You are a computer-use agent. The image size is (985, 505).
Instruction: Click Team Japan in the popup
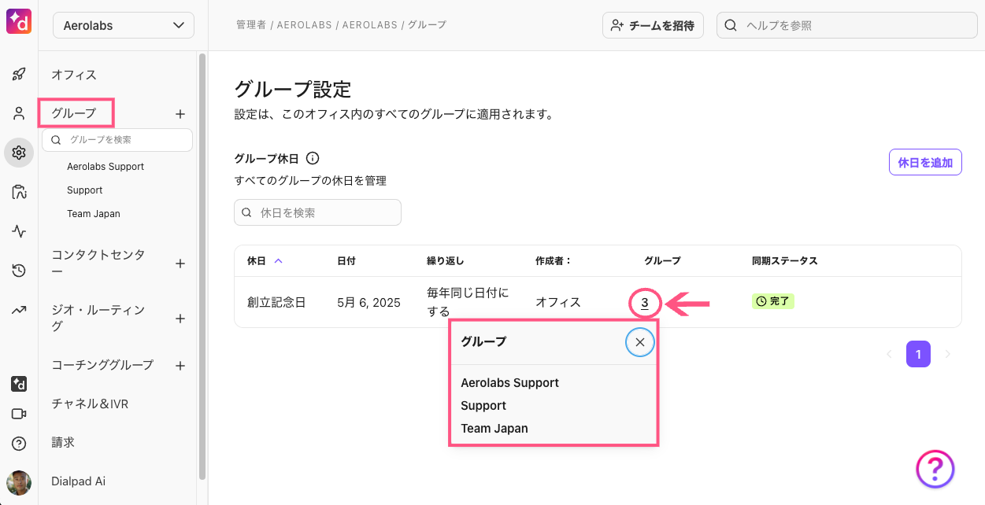click(x=494, y=429)
